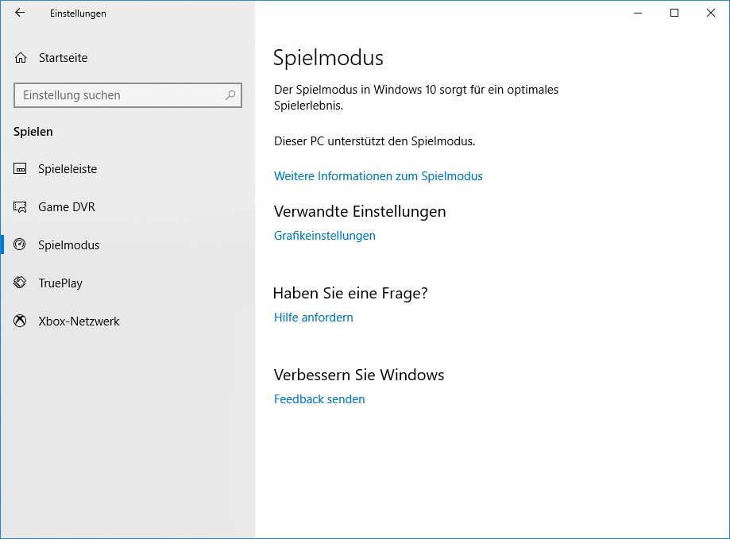Image resolution: width=730 pixels, height=539 pixels.
Task: Click the Verwandte Einstellungen heading
Action: pos(360,212)
